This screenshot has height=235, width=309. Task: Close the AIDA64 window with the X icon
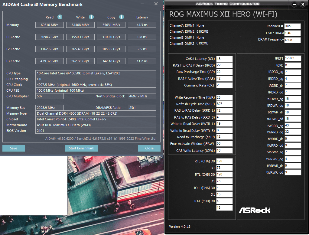pyautogui.click(x=156, y=4)
